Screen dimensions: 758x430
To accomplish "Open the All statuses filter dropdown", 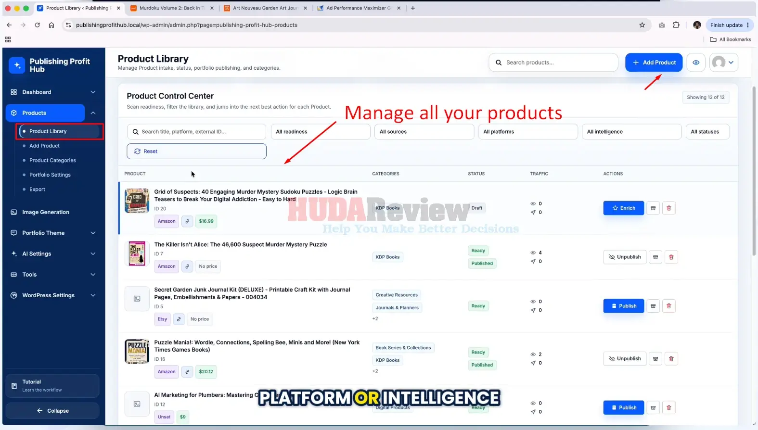I will pos(707,132).
